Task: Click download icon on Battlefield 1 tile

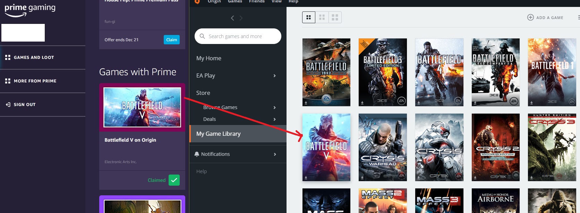Action: pos(531,103)
